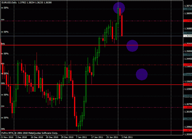This screenshot has width=192, height=139.
Task: Click the white current price tag 1.3630
Action: coord(188,36)
